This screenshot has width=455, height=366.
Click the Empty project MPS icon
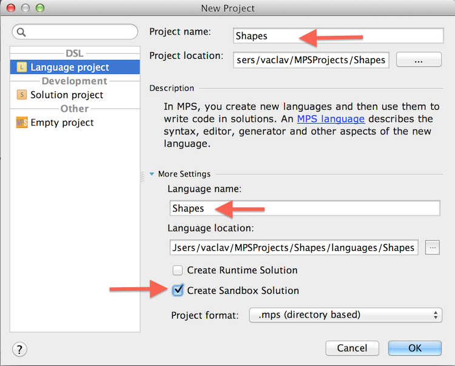22,122
